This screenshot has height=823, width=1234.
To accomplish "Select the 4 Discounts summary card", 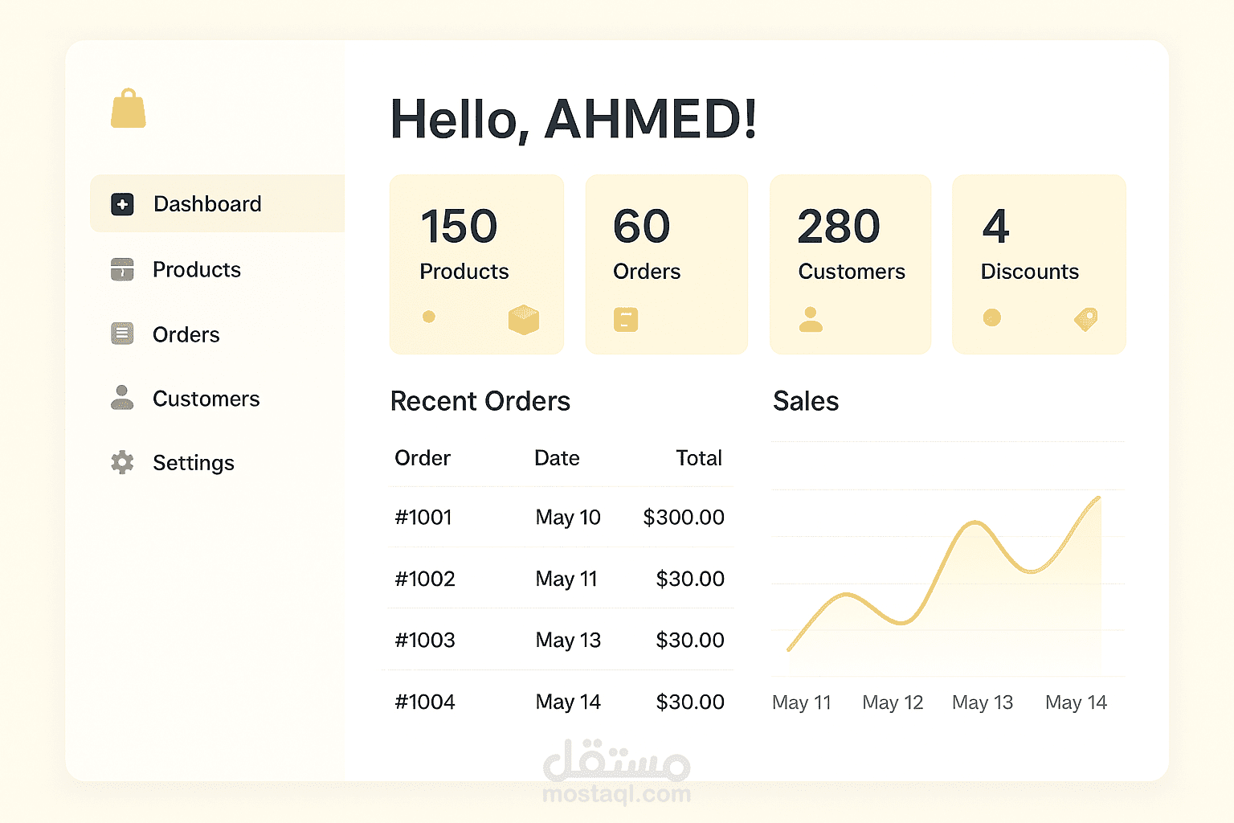I will pos(1039,264).
